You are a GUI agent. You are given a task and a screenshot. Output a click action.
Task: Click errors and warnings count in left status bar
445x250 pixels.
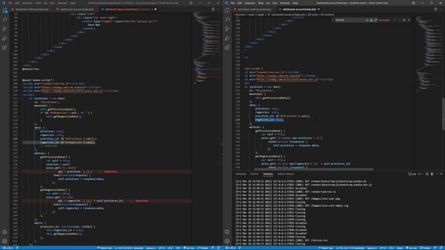coord(8,248)
